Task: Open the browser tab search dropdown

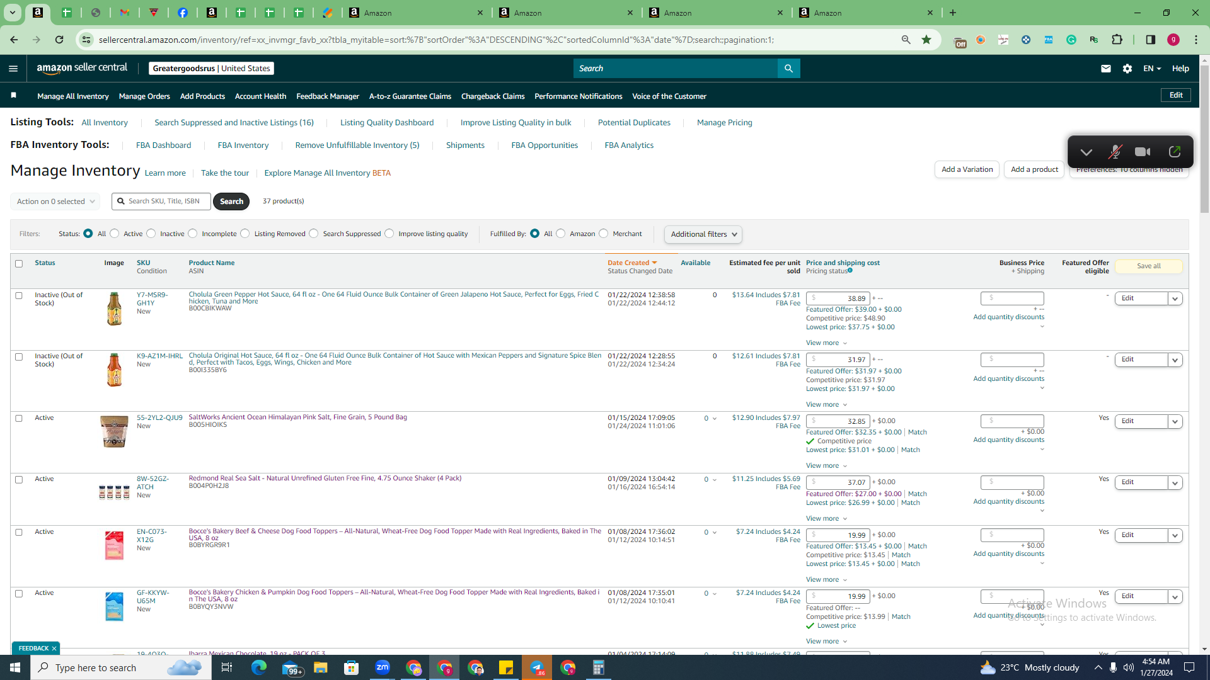Action: click(12, 13)
